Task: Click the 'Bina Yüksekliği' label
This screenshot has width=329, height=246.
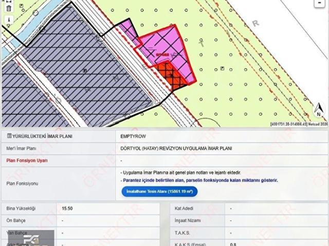Action: tap(21, 209)
